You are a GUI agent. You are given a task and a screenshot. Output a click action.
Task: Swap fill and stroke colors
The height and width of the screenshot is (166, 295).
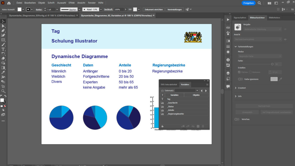point(5,96)
